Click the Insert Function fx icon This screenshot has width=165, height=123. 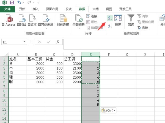click(x=58, y=42)
